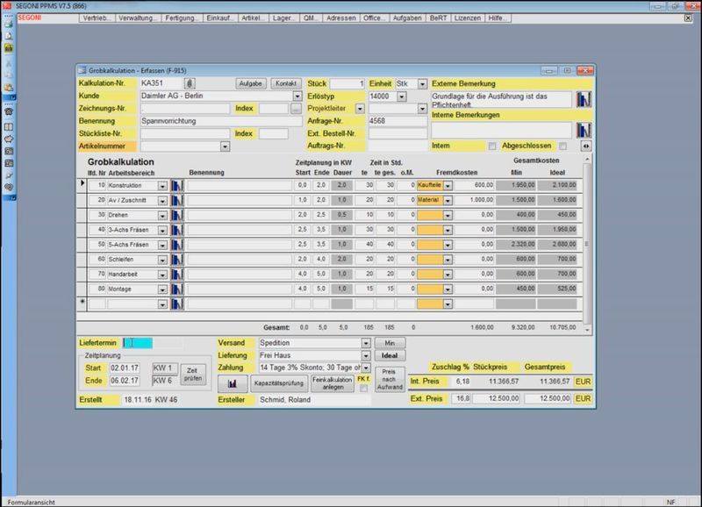
Task: Open the Versand Spedition dropdown
Action: click(366, 343)
